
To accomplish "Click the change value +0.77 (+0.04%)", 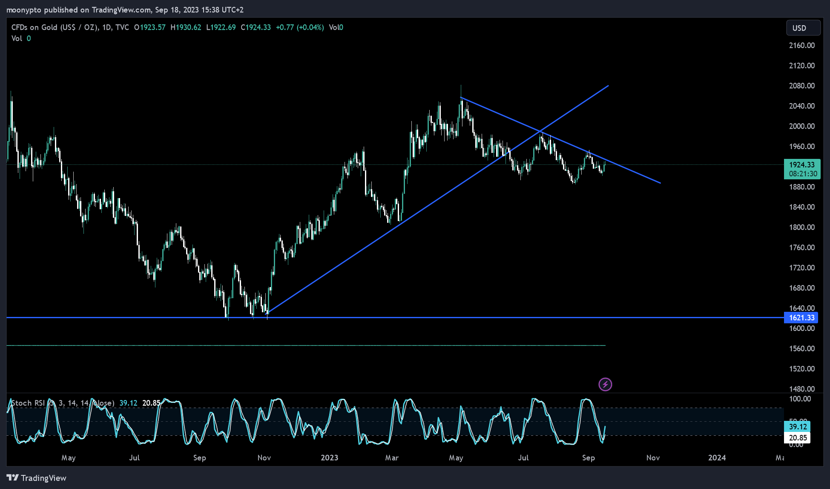I will 300,27.
